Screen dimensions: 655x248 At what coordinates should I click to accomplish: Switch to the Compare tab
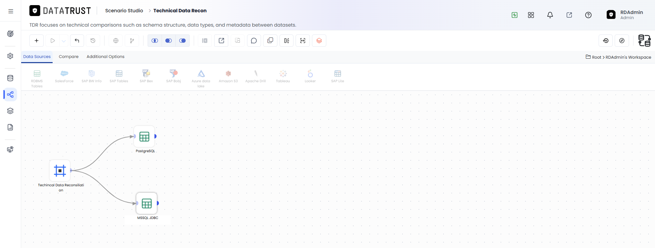click(x=69, y=57)
